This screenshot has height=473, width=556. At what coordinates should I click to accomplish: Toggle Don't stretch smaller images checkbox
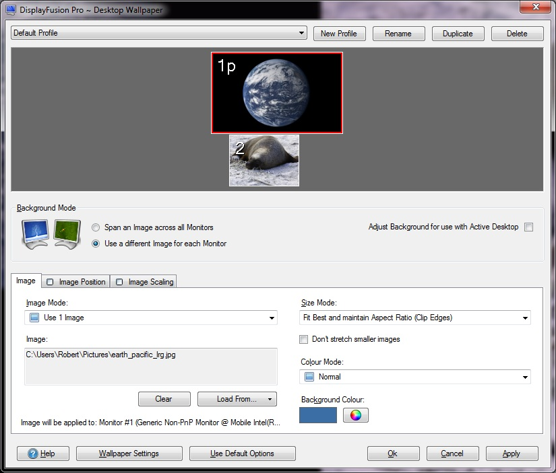[305, 339]
